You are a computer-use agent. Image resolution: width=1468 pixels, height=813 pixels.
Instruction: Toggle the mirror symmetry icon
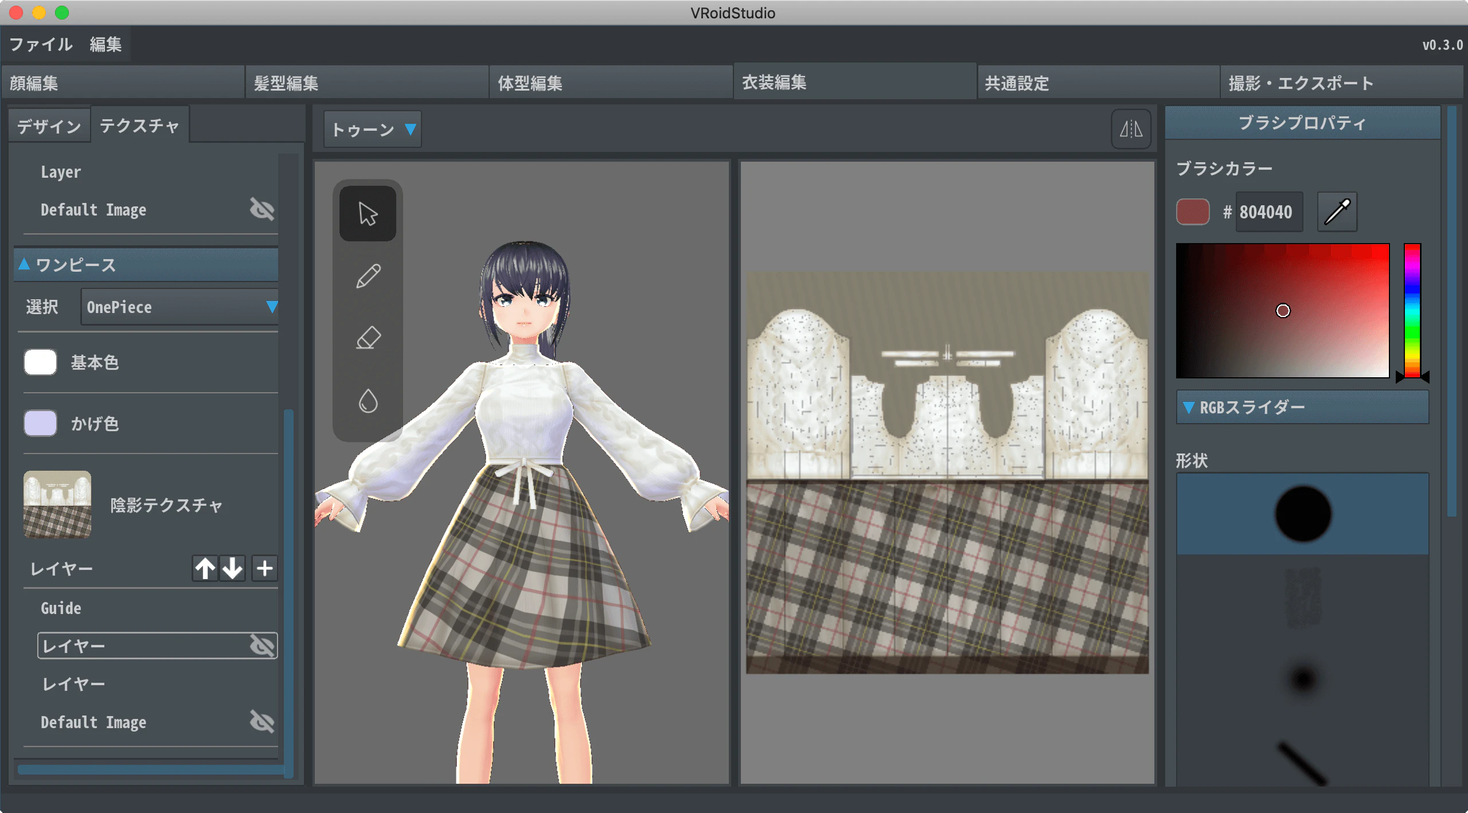[x=1131, y=128]
